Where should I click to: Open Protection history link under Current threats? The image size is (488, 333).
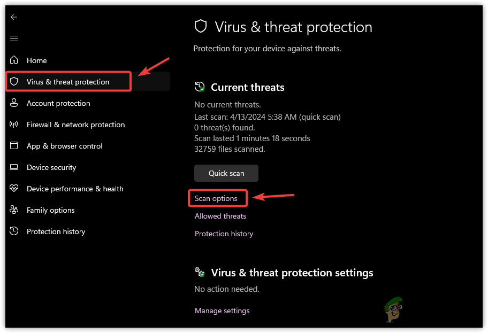[224, 234]
